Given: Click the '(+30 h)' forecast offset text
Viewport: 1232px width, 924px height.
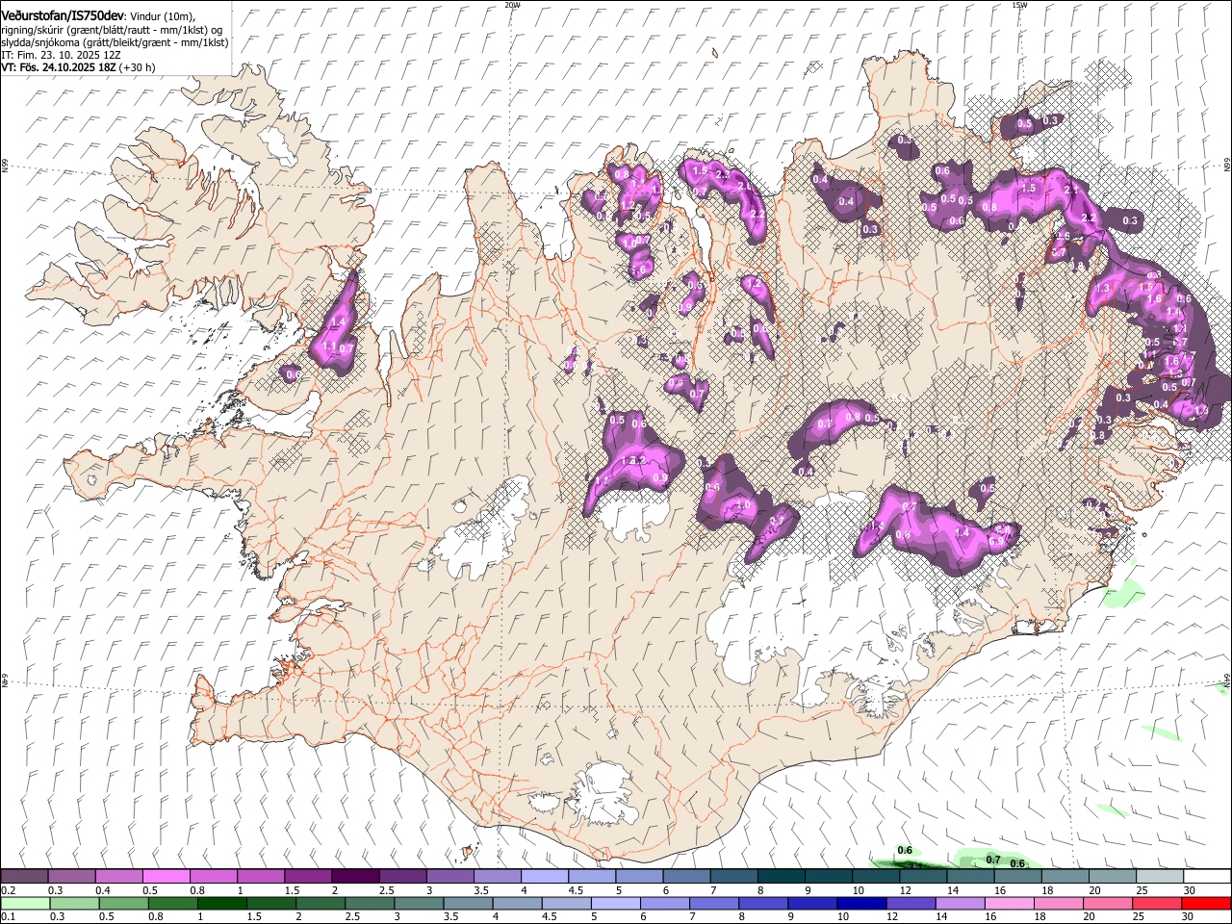Looking at the screenshot, I should click(138, 67).
